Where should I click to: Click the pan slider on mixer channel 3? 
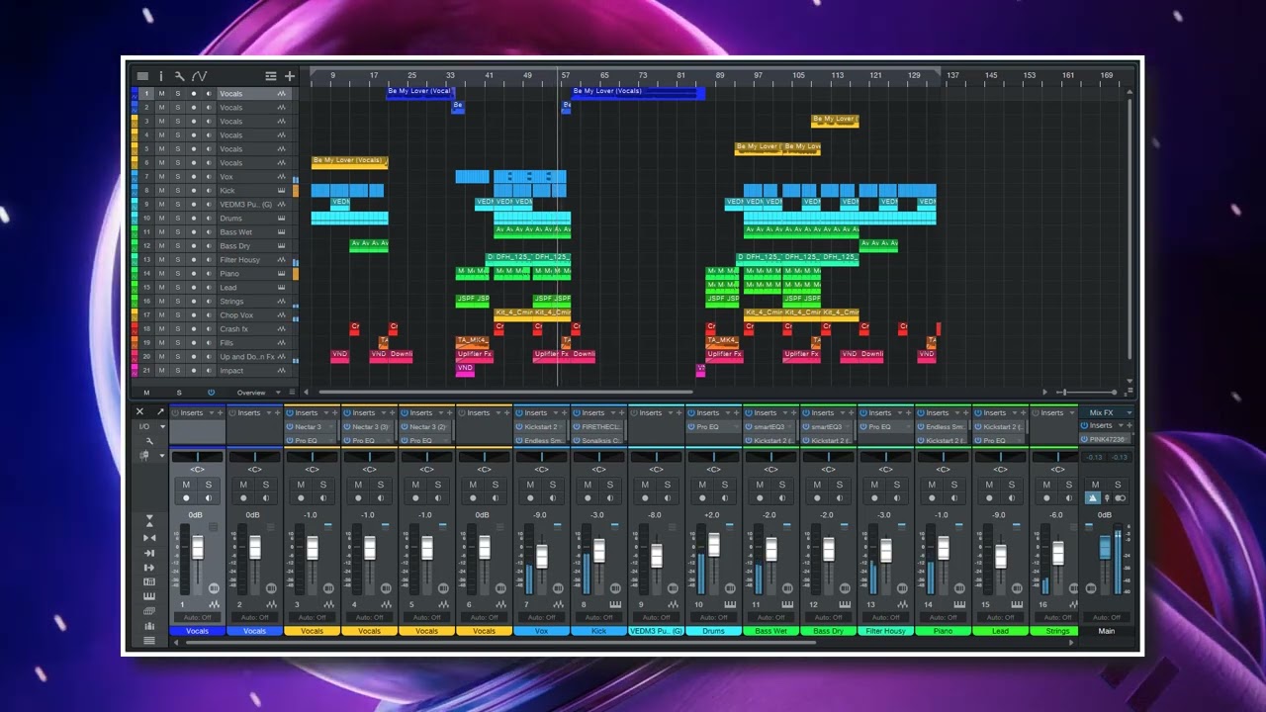(x=313, y=457)
